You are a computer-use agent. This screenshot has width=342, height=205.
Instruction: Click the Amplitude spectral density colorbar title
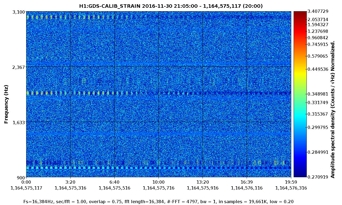click(x=333, y=109)
